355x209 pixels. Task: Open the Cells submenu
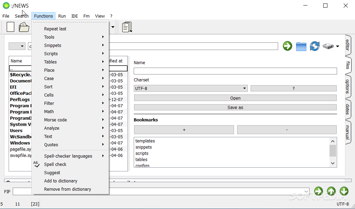click(70, 95)
